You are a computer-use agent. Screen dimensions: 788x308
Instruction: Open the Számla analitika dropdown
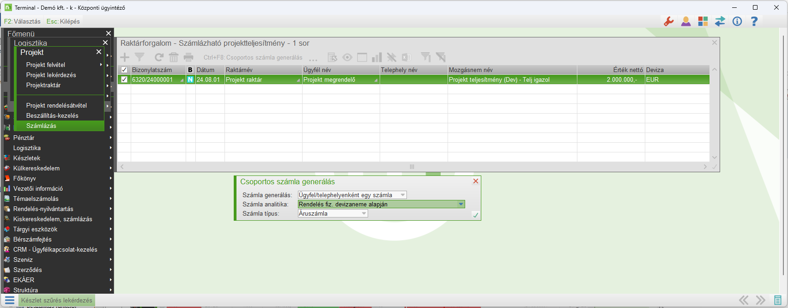pyautogui.click(x=461, y=204)
